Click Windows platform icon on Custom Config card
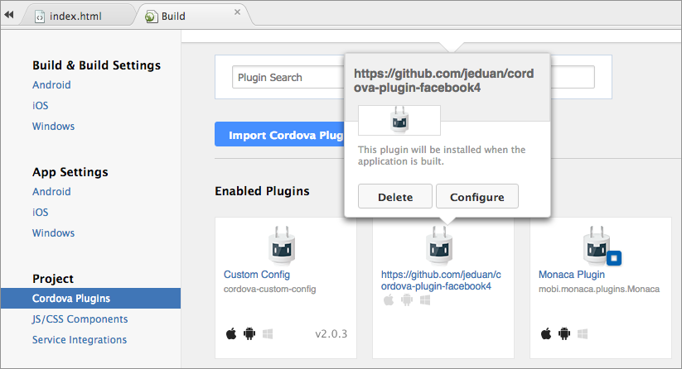The height and width of the screenshot is (369, 682). [x=267, y=334]
